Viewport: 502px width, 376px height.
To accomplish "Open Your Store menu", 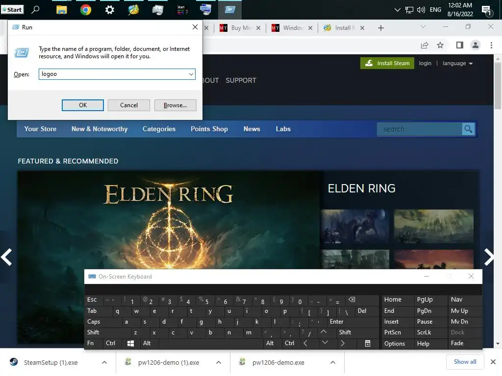I will [x=40, y=129].
